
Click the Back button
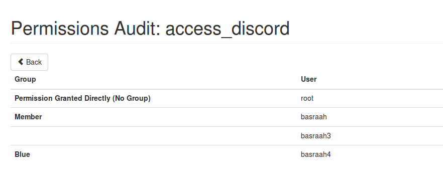[29, 62]
